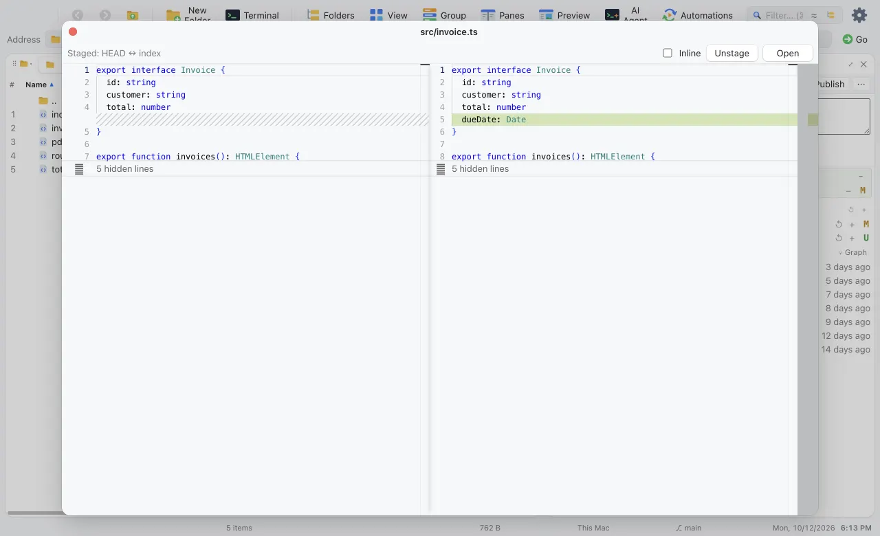The image size is (880, 536).
Task: Open the AI Agent toolbar icon
Action: pyautogui.click(x=626, y=15)
